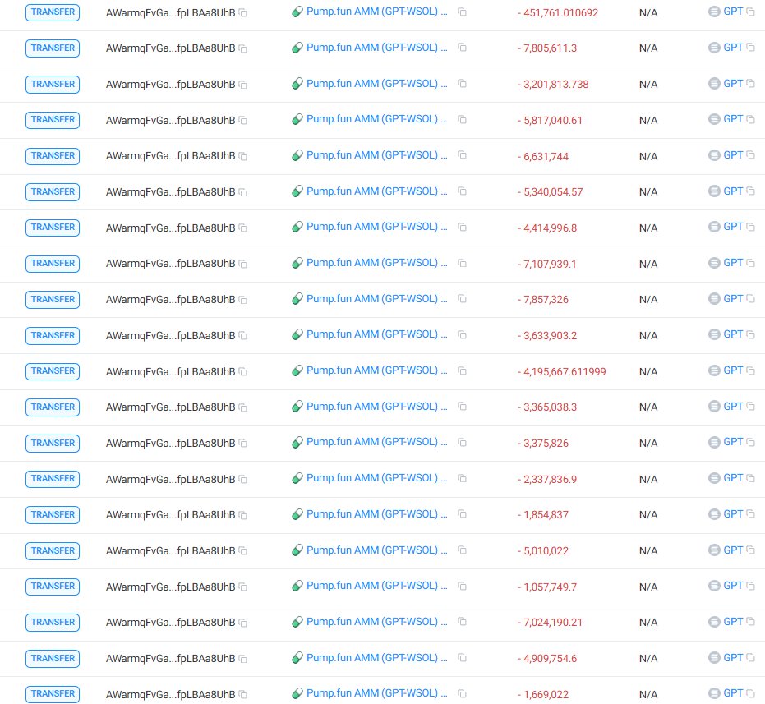Copy GPT token in -7,857,326 row

click(751, 299)
